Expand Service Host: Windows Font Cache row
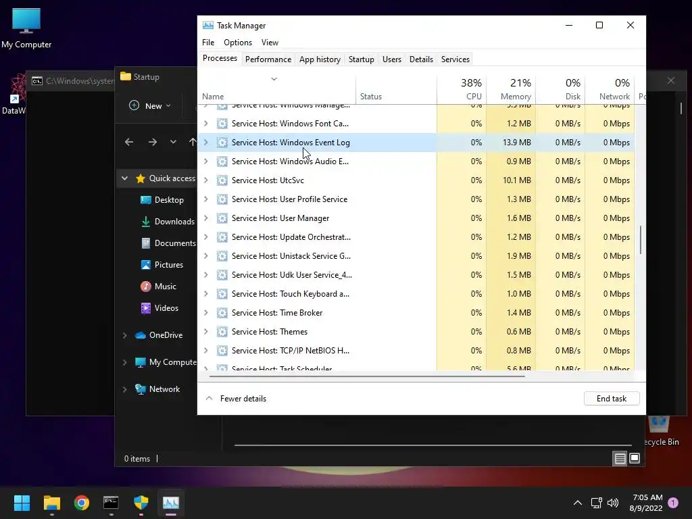692x519 pixels. (x=205, y=124)
